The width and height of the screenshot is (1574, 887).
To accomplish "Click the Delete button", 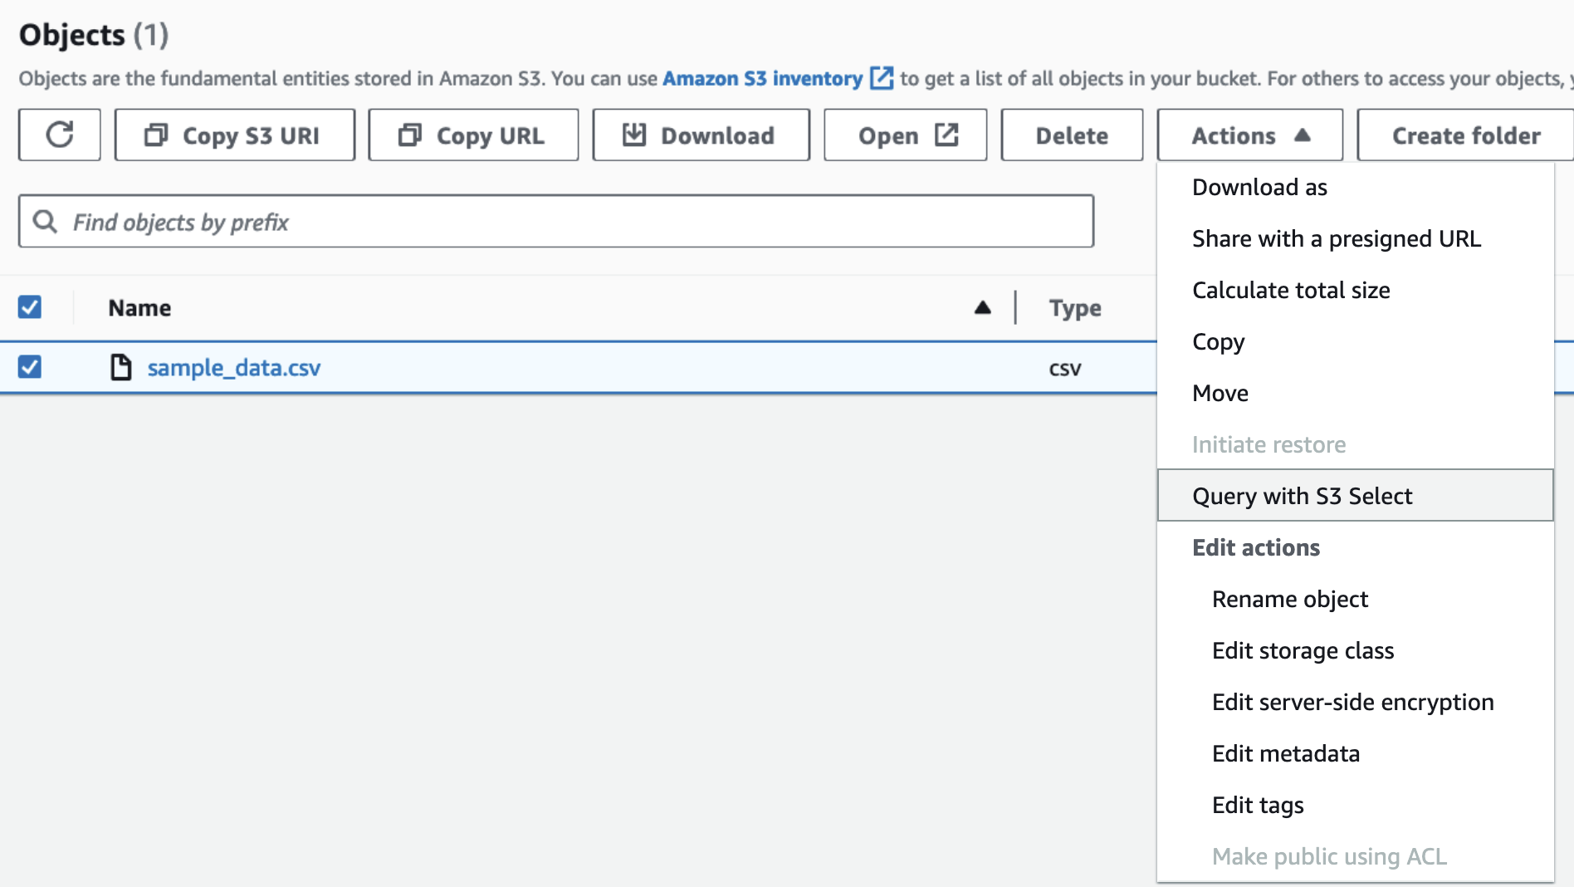I will [x=1072, y=135].
